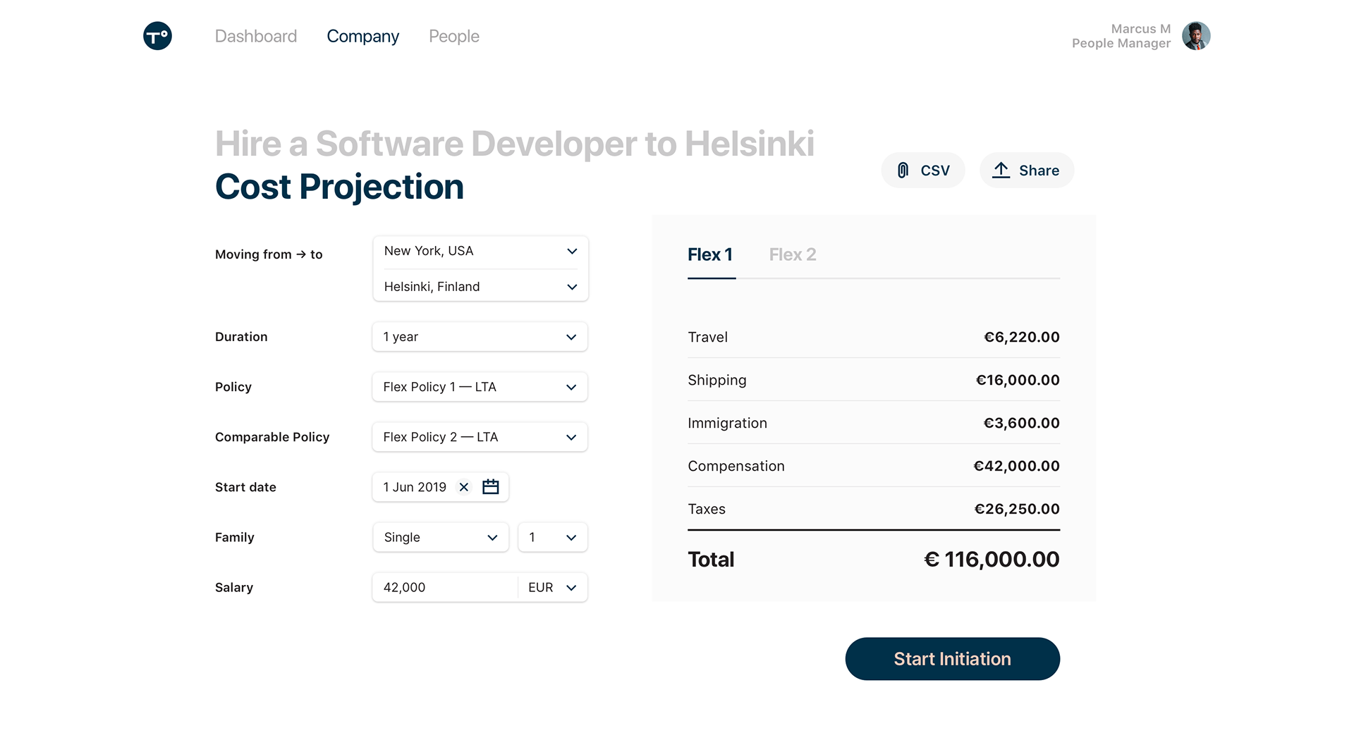Open the family count dropdown showing 1
The height and width of the screenshot is (752, 1354).
tap(553, 538)
